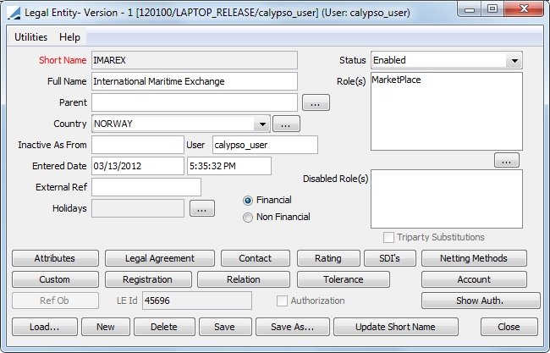This screenshot has width=550, height=353.
Task: Click the ellipsis button below Role(s) list
Action: [507, 160]
